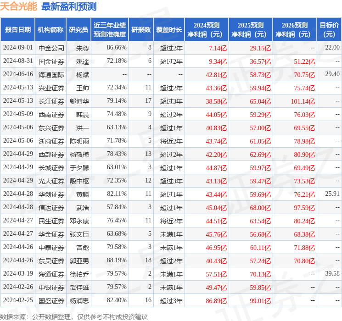The image size is (342, 321).
Task: Select the 信达证券 institution cell
Action: click(x=51, y=207)
